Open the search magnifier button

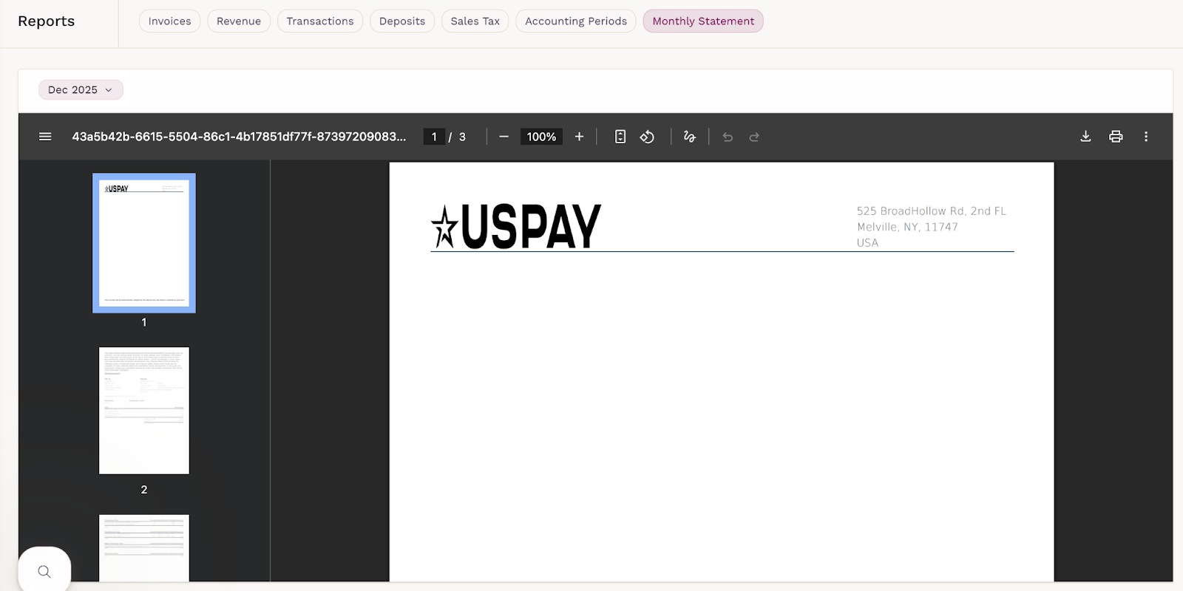44,571
